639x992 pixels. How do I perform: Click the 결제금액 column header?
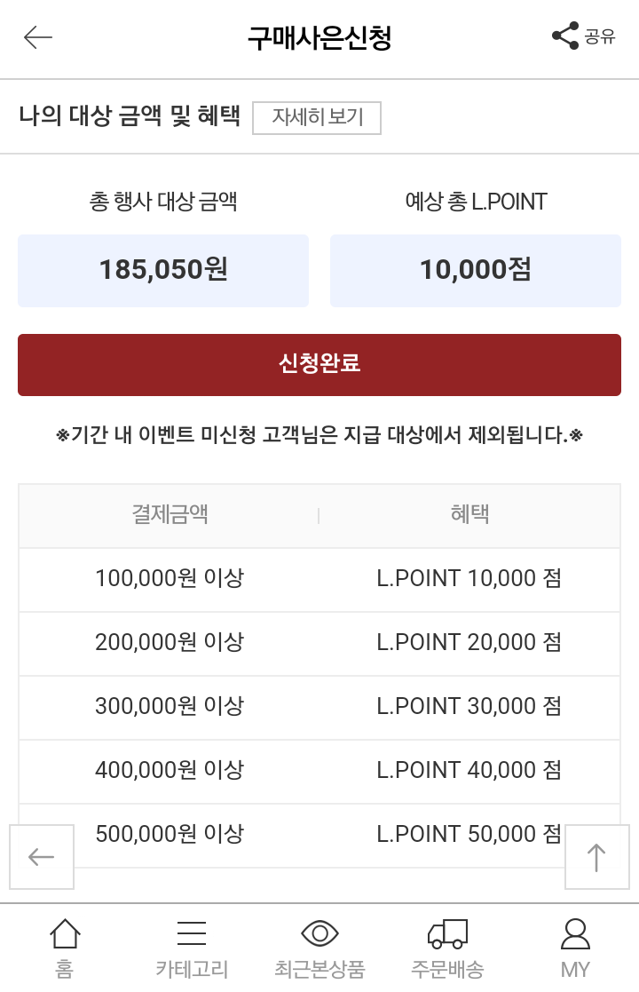(170, 514)
